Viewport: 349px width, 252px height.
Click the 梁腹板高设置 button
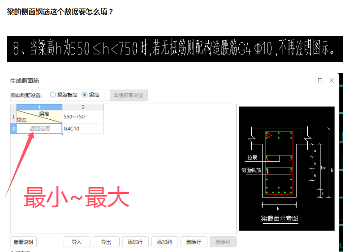click(128, 95)
